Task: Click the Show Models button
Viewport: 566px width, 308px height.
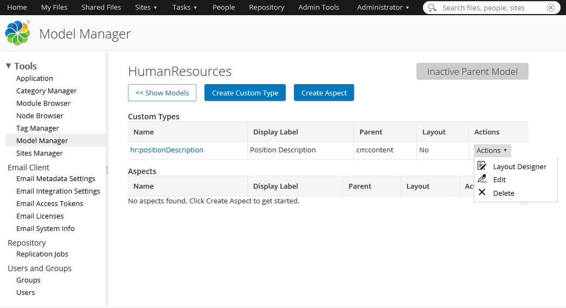Action: pos(162,93)
